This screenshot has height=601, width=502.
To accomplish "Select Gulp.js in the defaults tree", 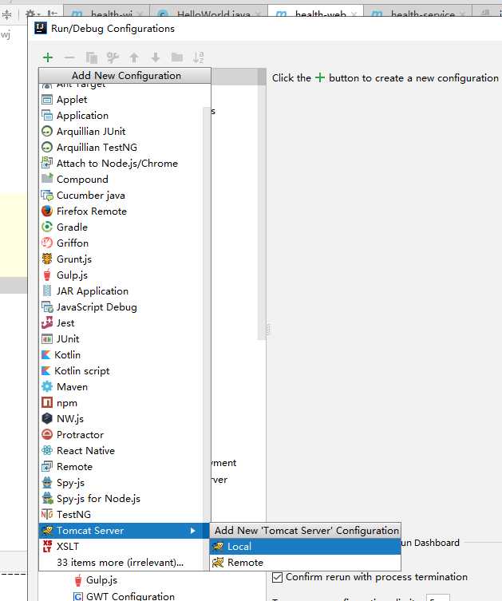I will [101, 580].
